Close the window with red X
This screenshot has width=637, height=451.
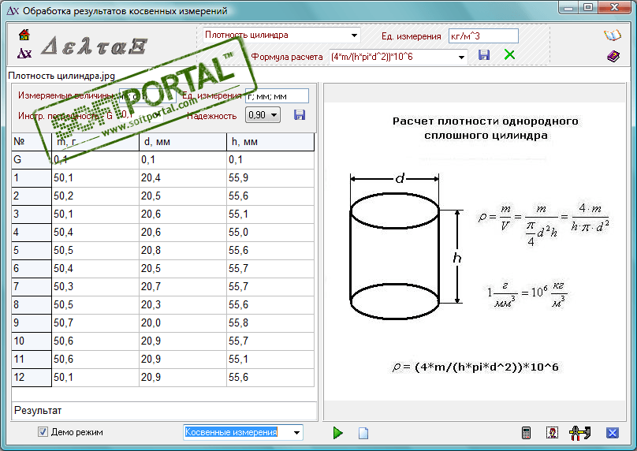coord(614,8)
